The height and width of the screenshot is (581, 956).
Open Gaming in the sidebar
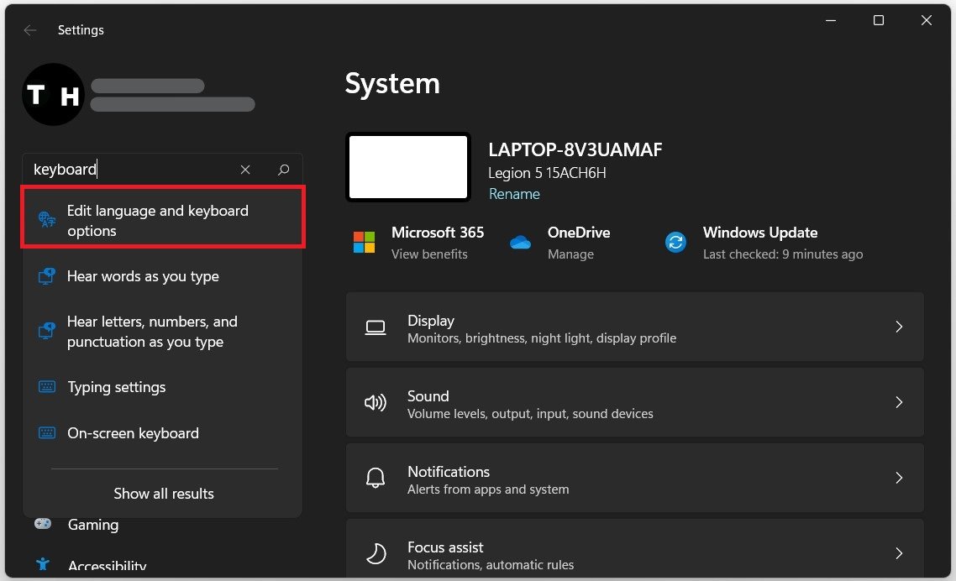[x=92, y=525]
